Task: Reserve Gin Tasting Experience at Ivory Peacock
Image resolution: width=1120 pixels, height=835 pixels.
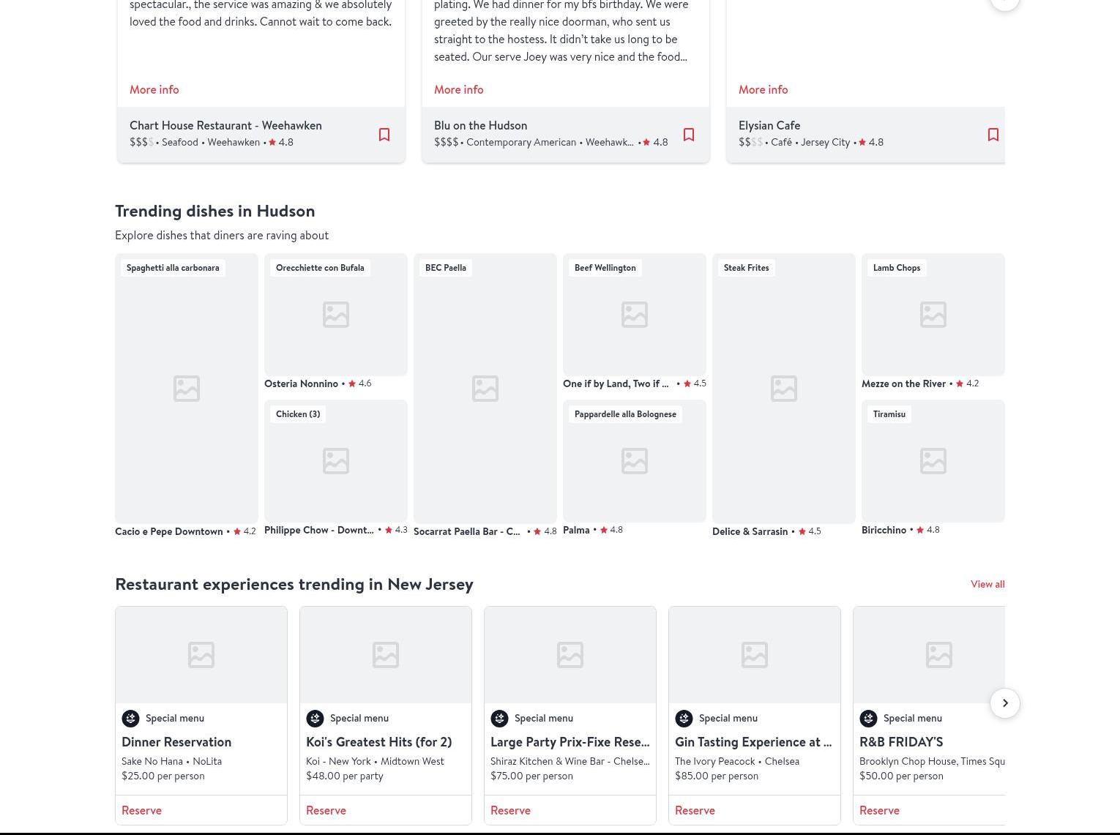Action: (x=695, y=810)
